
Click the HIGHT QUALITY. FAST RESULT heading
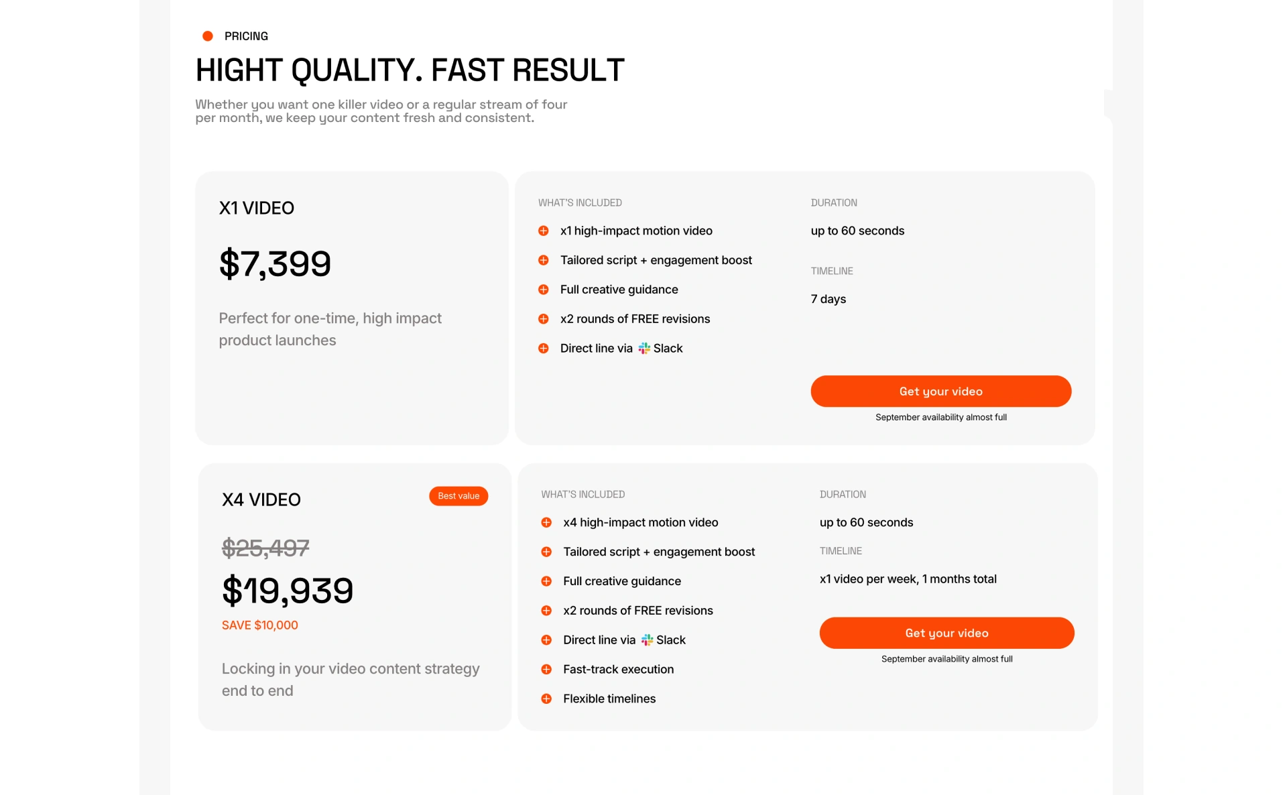coord(410,70)
